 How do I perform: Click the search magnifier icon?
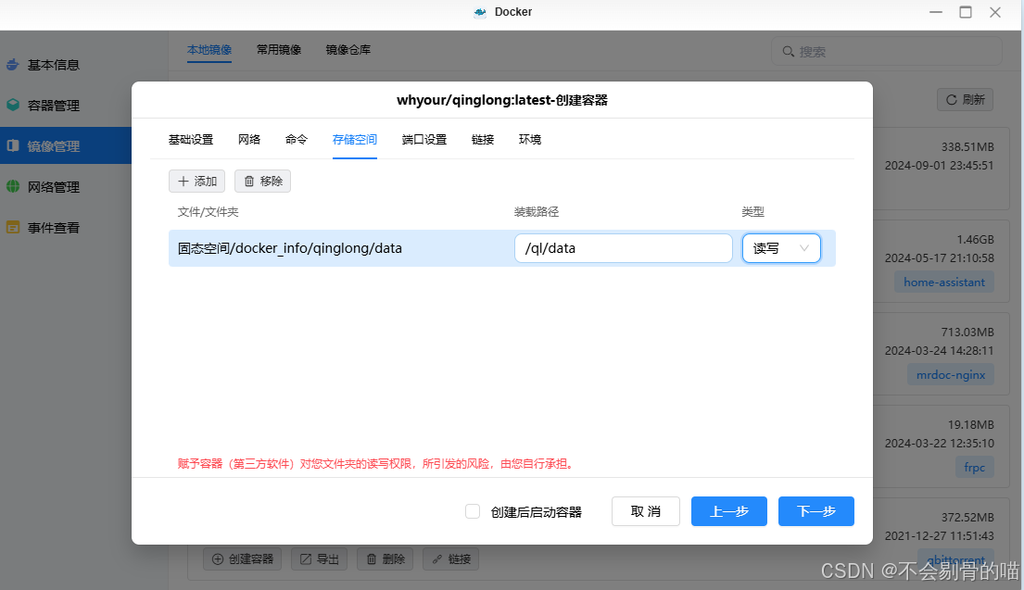(789, 52)
